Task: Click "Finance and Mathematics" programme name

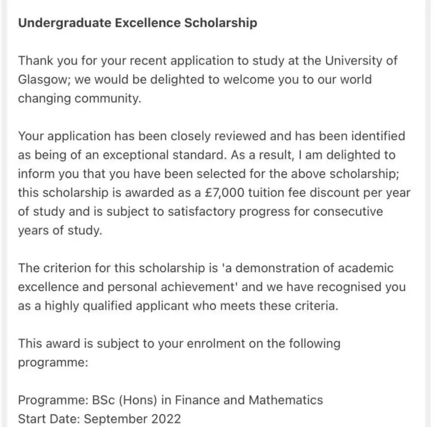Action: coord(249,400)
